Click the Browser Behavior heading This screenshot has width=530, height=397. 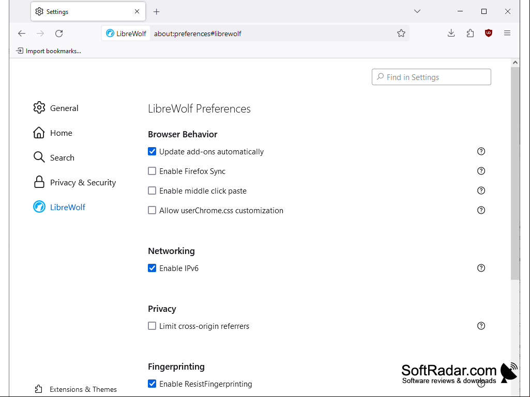pos(183,134)
